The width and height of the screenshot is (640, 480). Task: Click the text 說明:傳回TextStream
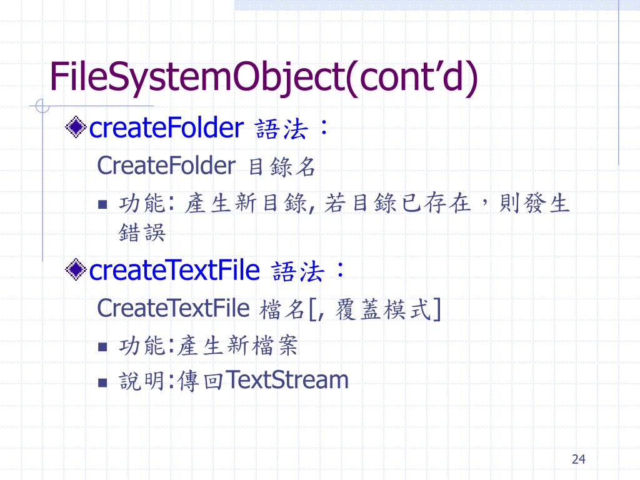pos(234,381)
